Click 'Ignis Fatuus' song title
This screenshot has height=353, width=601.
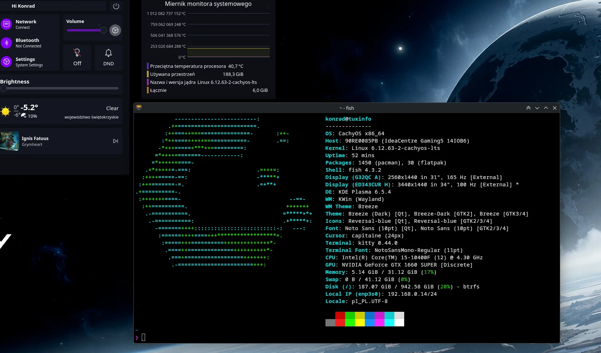click(x=35, y=139)
